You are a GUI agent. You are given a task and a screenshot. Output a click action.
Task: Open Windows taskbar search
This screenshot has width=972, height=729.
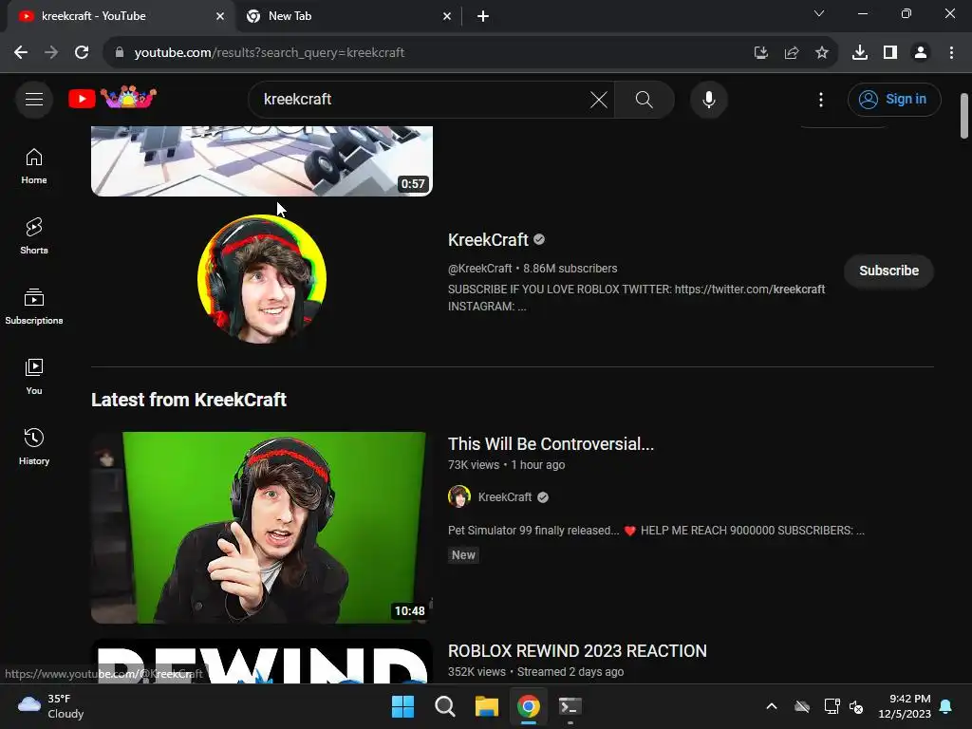(x=444, y=706)
